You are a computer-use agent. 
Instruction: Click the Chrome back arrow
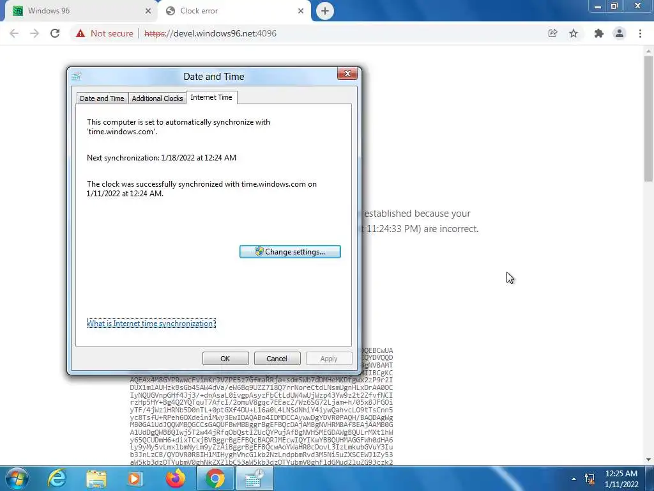(x=14, y=33)
